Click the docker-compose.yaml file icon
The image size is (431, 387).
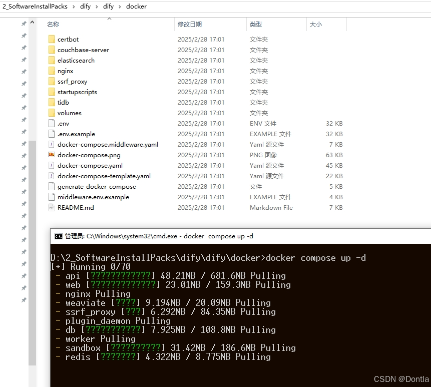52,166
